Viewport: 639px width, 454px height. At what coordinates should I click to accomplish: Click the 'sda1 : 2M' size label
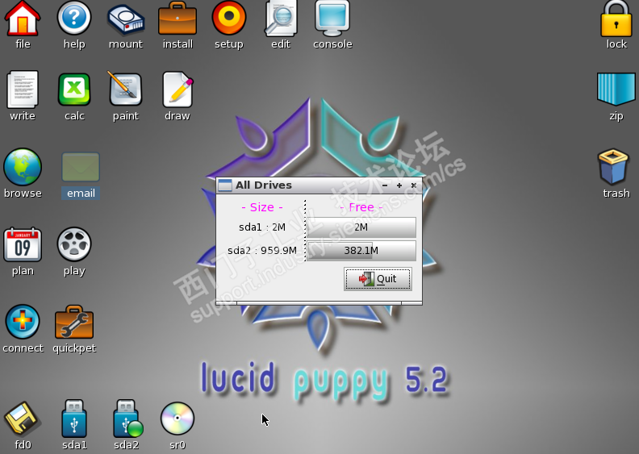pyautogui.click(x=262, y=227)
